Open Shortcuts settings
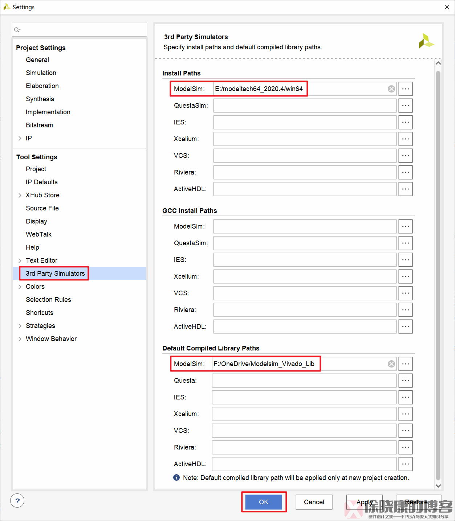 click(x=40, y=313)
